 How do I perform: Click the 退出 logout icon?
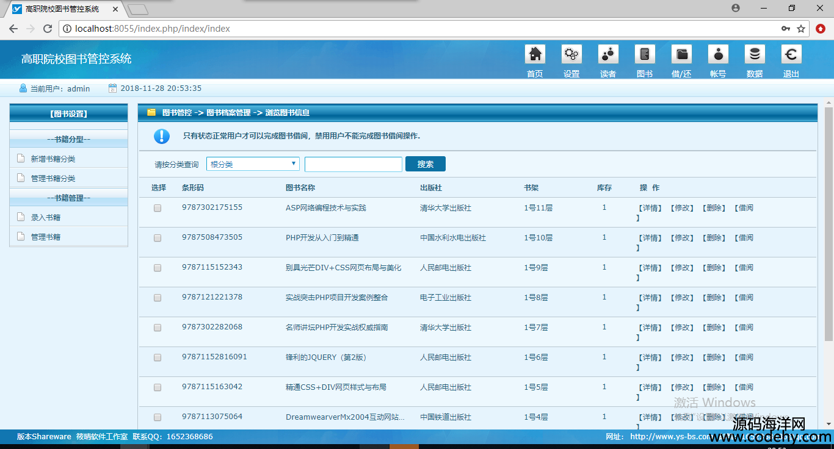click(791, 55)
